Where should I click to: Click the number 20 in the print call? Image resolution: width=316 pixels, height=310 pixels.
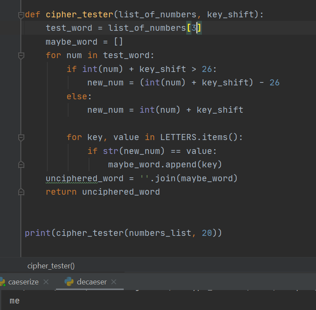coord(207,233)
